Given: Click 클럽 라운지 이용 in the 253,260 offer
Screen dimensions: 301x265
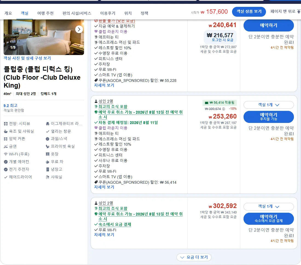Looking at the screenshot, I should click(x=113, y=128).
